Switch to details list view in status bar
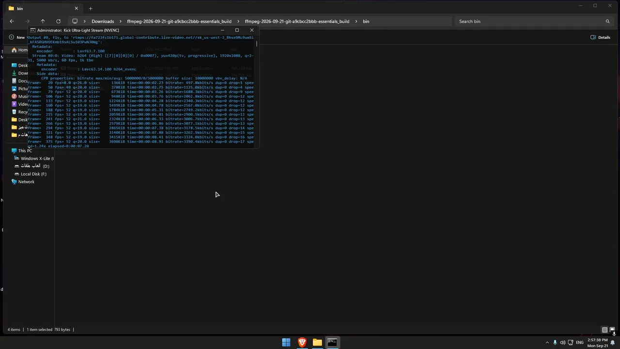Viewport: 620px width, 349px height. pyautogui.click(x=604, y=330)
